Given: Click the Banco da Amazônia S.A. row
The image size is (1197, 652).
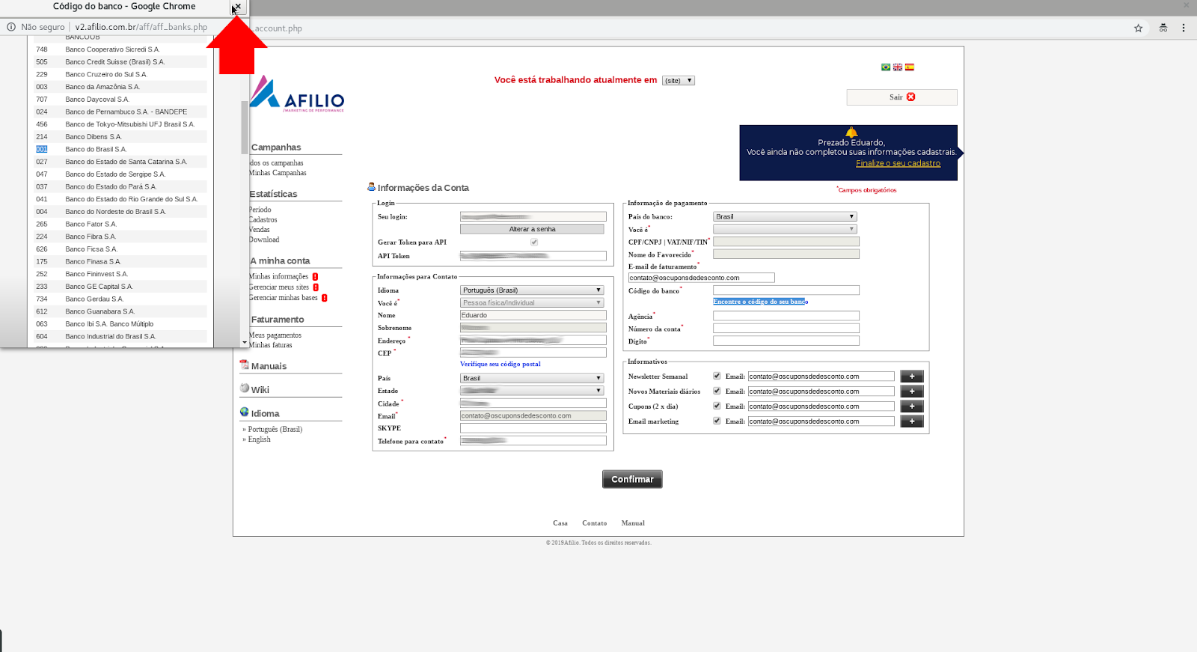Looking at the screenshot, I should pos(120,87).
